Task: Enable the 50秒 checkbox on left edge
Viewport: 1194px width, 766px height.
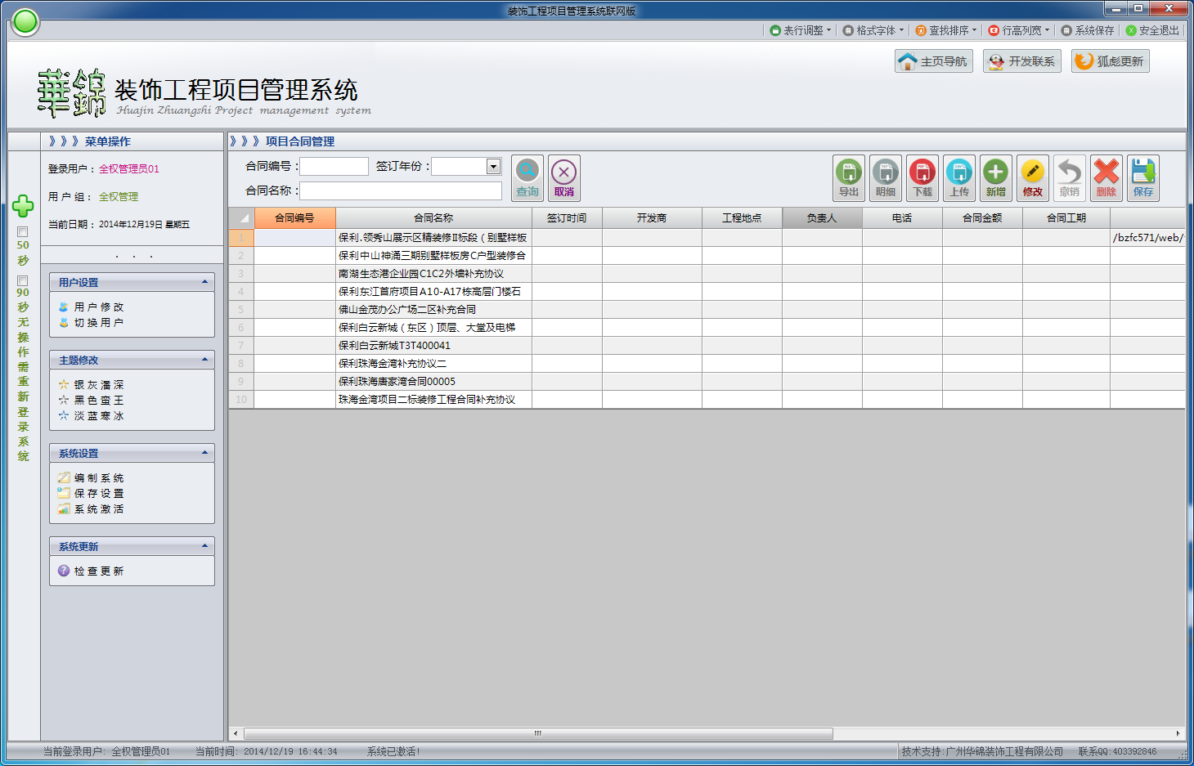Action: [x=22, y=231]
